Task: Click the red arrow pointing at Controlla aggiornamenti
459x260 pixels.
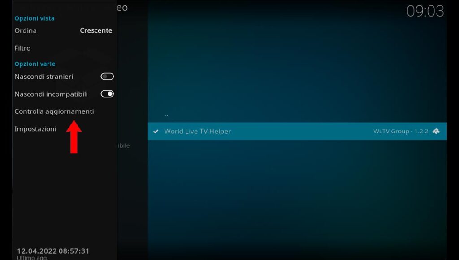Action: coord(74,137)
